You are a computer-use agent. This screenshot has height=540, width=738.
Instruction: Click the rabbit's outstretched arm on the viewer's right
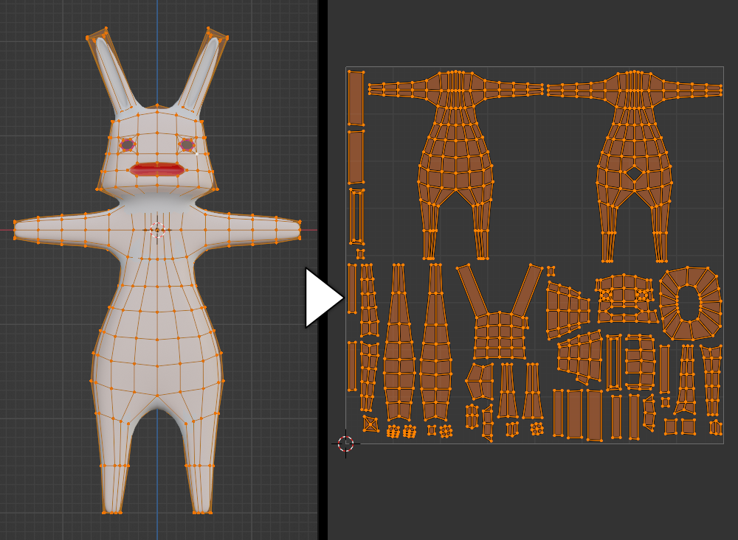[250, 229]
